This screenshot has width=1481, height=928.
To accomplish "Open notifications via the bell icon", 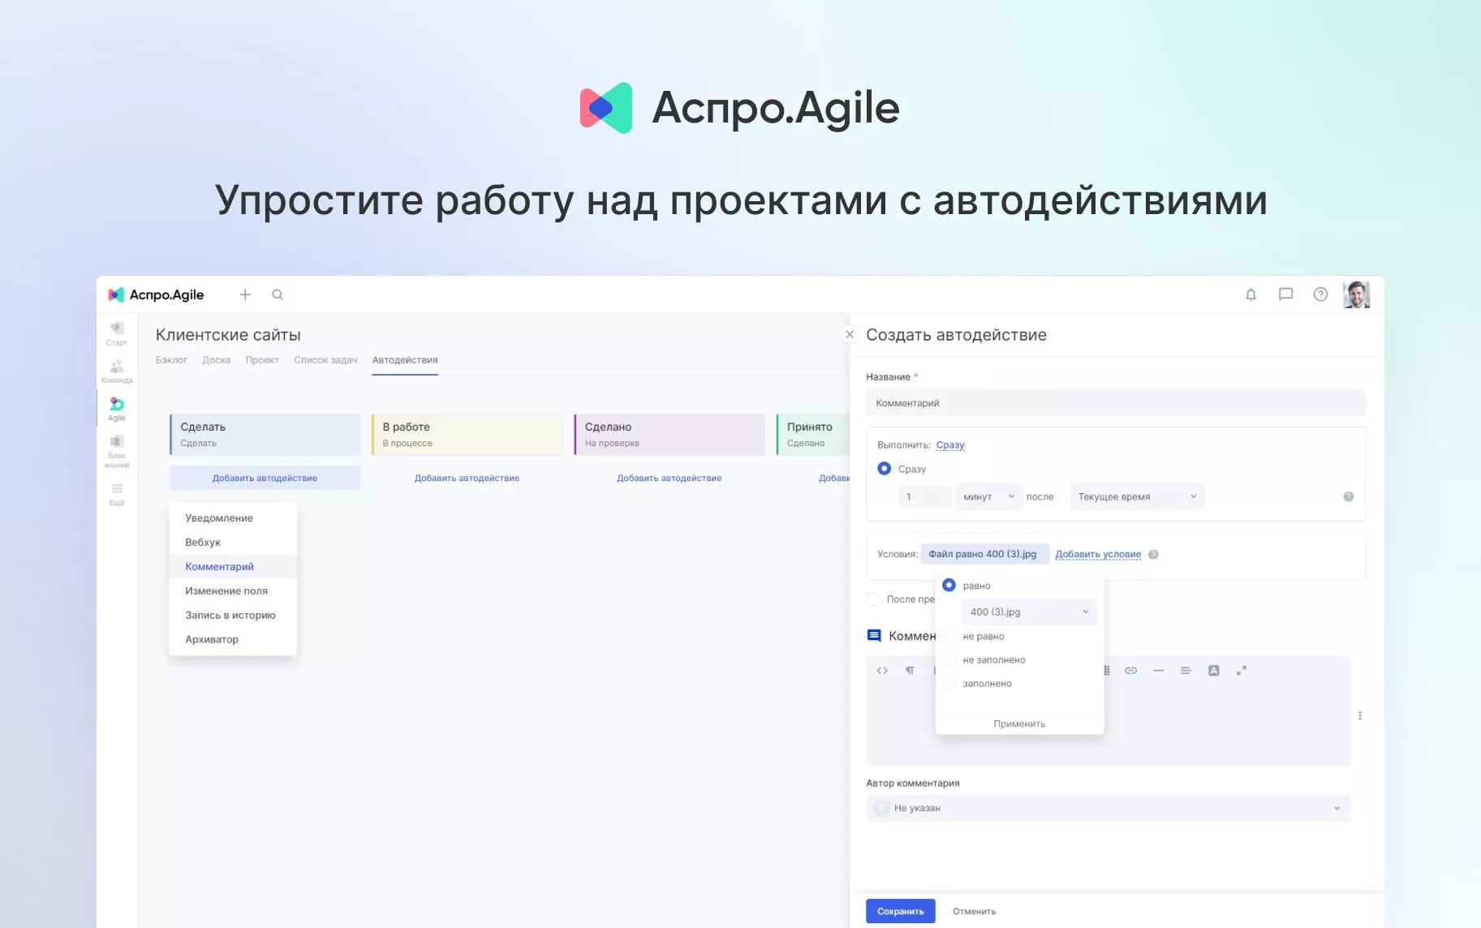I will pyautogui.click(x=1251, y=294).
